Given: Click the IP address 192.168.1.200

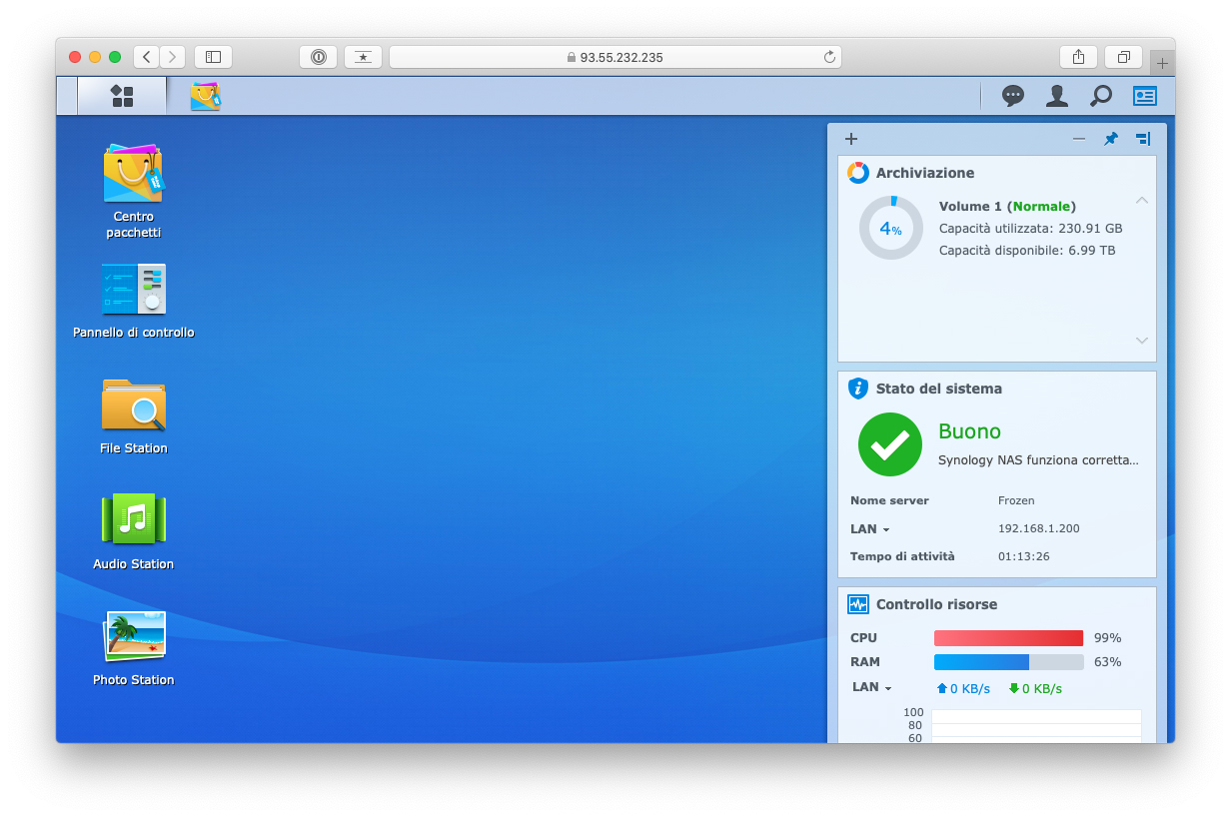Looking at the screenshot, I should (x=1039, y=528).
